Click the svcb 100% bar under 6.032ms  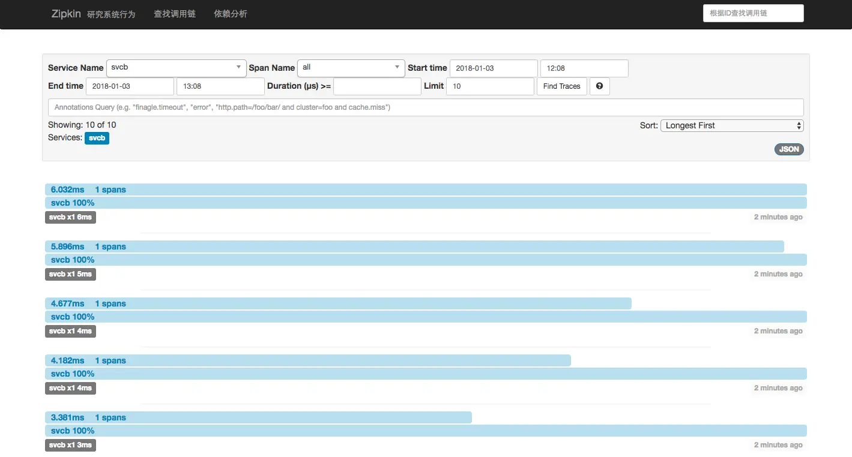tap(426, 203)
